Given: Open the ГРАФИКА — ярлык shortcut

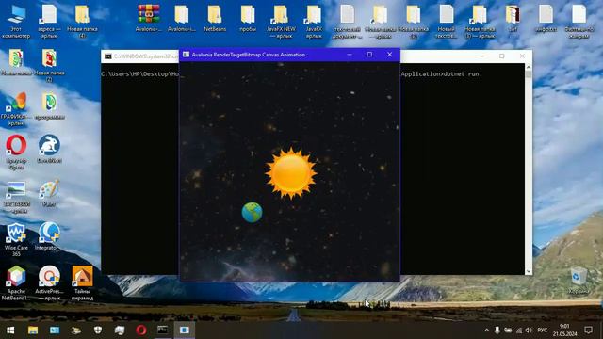Looking at the screenshot, I should (16, 109).
